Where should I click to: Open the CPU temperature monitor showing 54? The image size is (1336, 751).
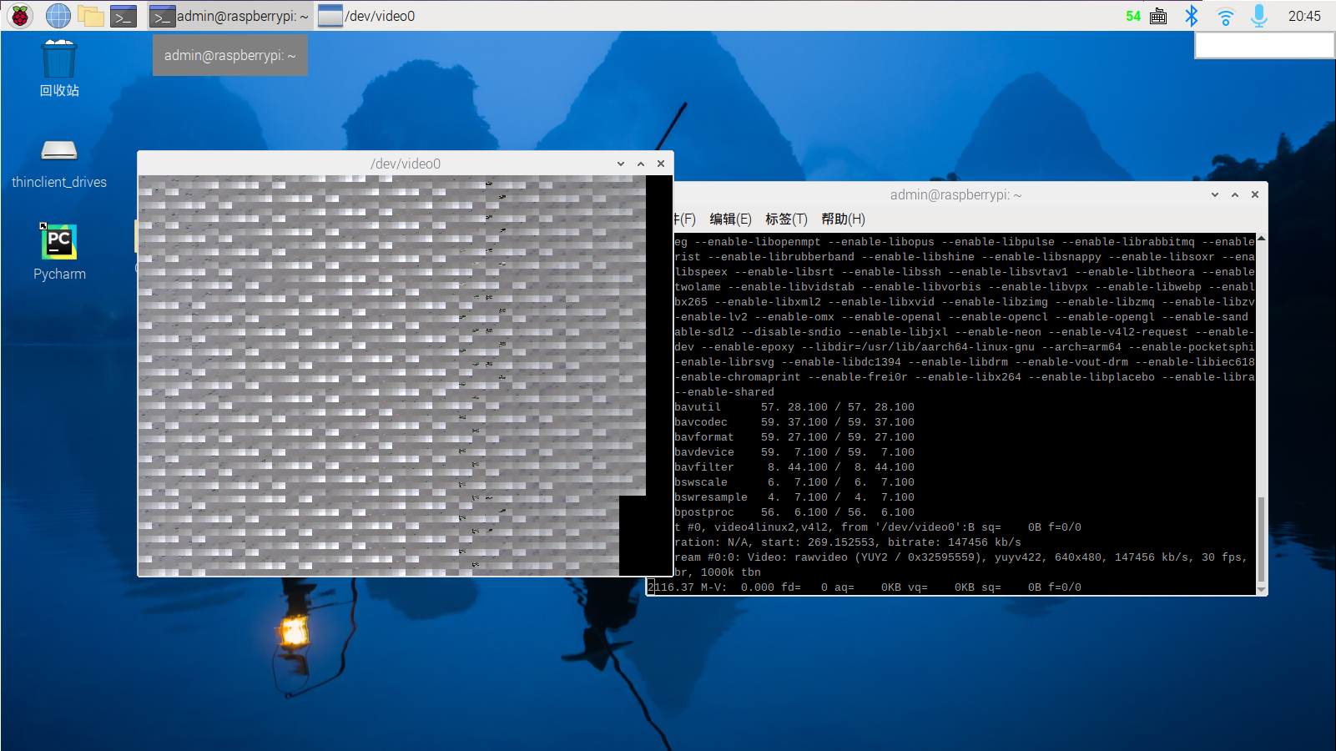(x=1132, y=16)
